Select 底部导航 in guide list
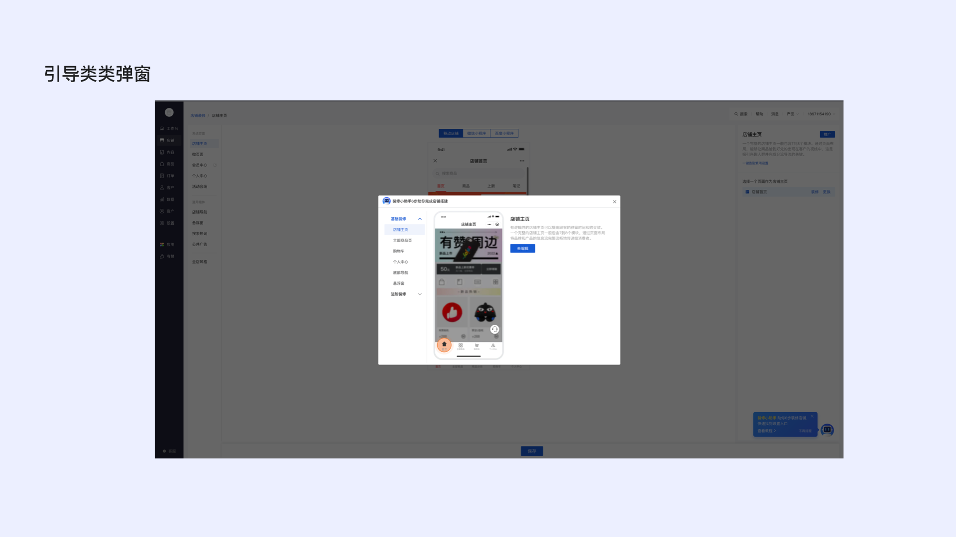The width and height of the screenshot is (956, 537). 400,272
